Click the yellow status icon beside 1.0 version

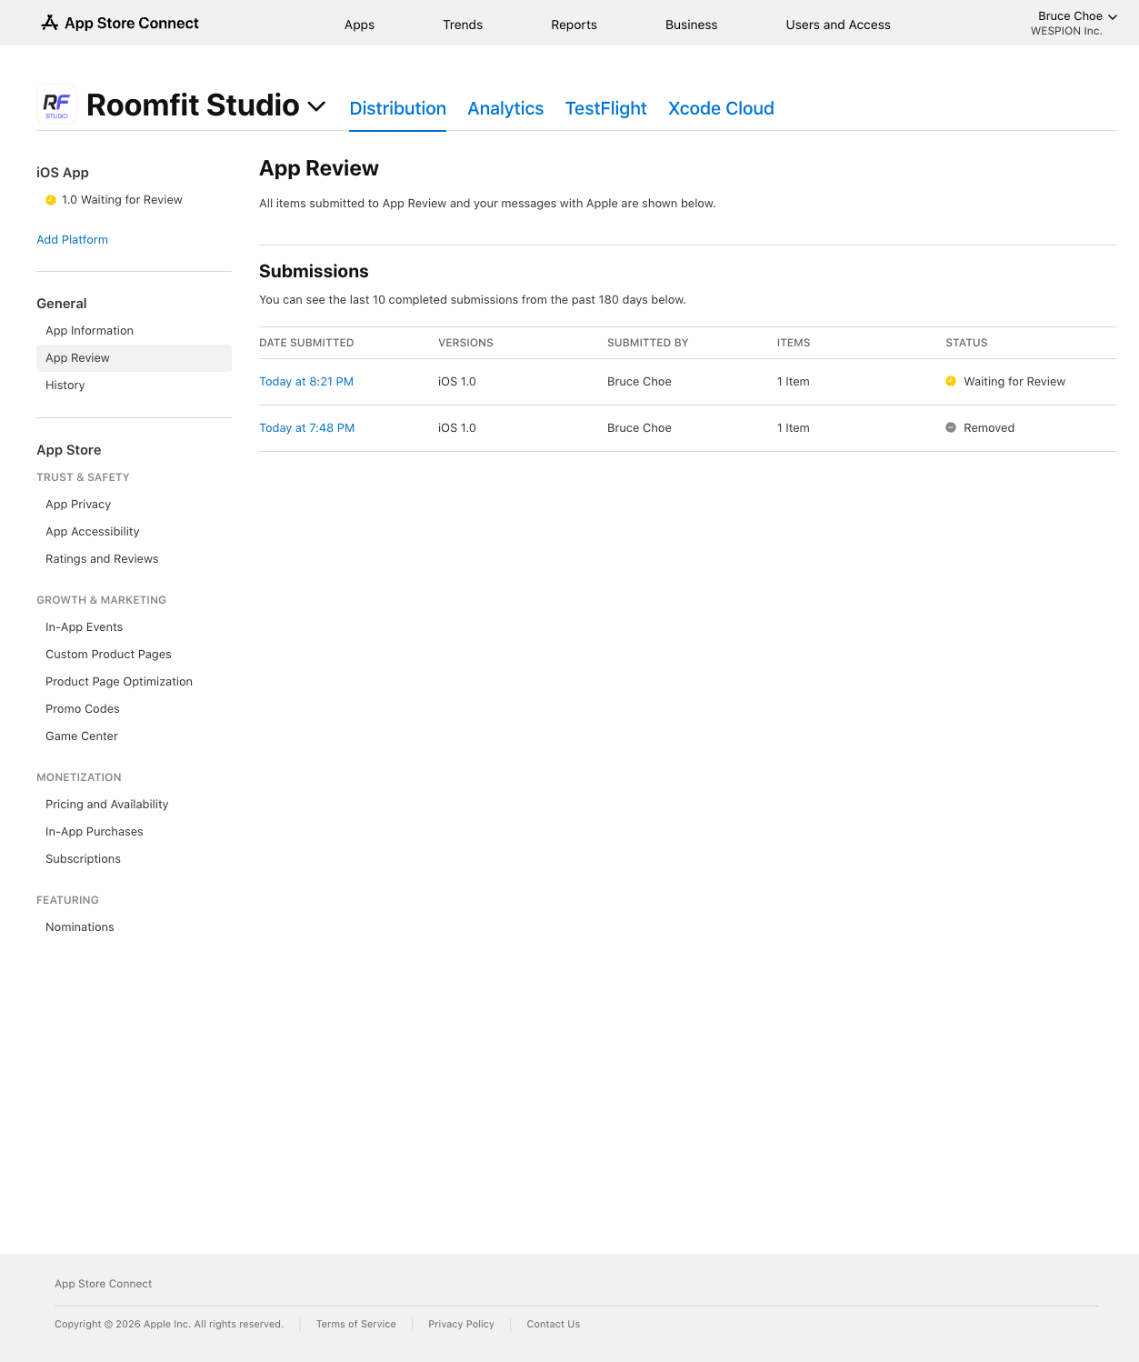[51, 200]
